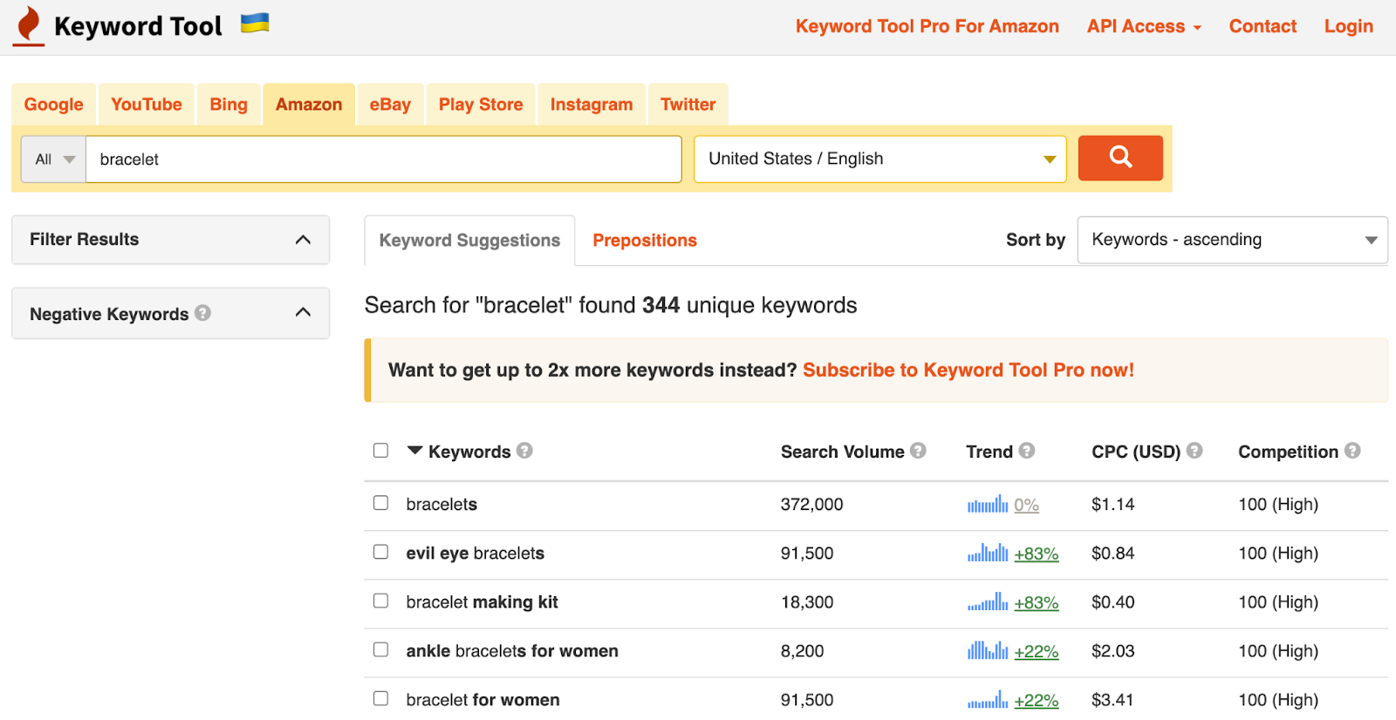Click the 0% trend link for bracelets
This screenshot has height=720, width=1396.
pyautogui.click(x=1026, y=505)
